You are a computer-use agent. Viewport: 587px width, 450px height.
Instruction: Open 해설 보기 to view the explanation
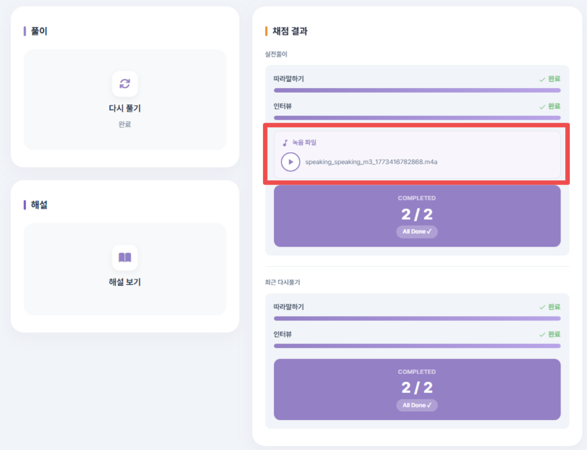pyautogui.click(x=124, y=281)
